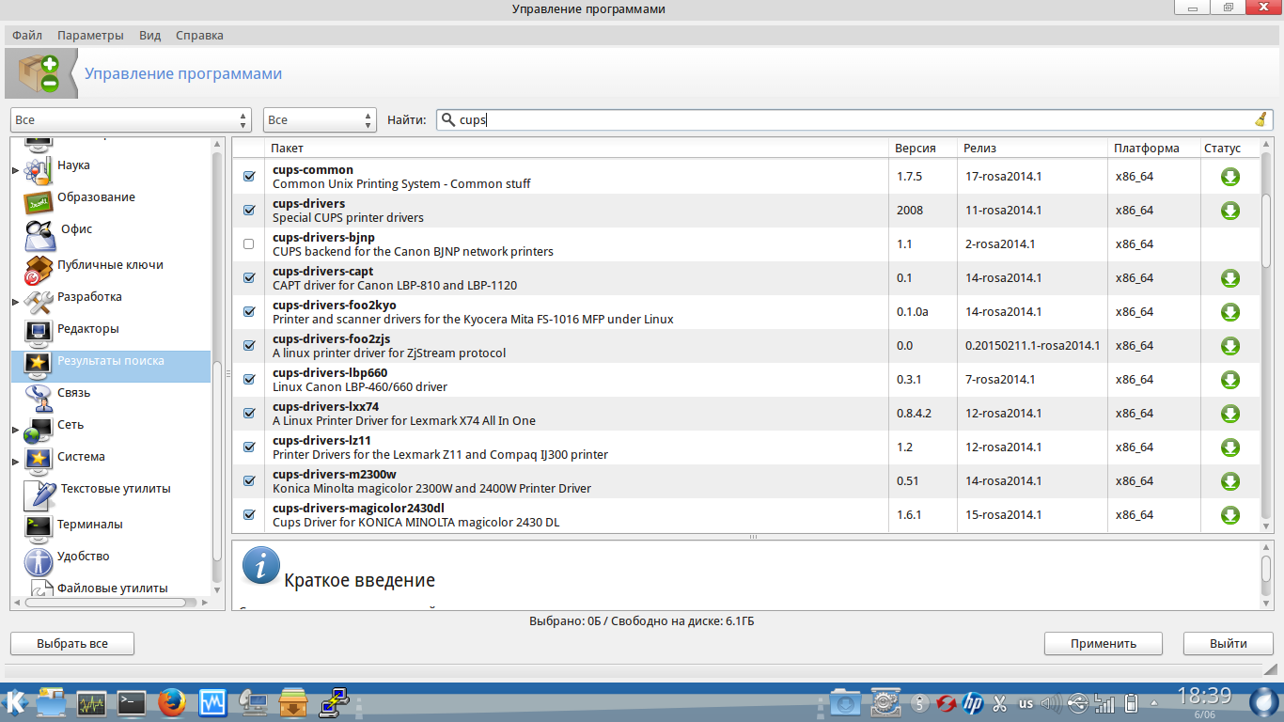Click the Система star monitor icon
The width and height of the screenshot is (1284, 722).
(x=38, y=461)
